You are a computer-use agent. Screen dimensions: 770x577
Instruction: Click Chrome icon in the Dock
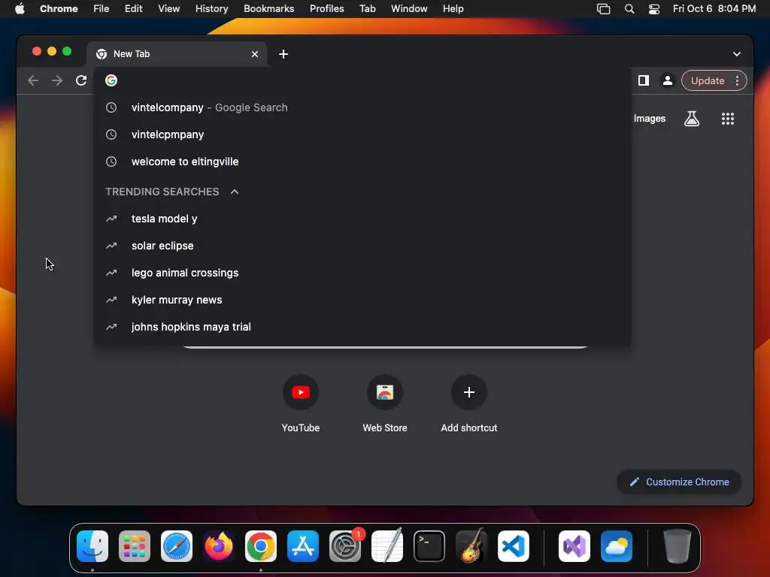click(x=261, y=546)
